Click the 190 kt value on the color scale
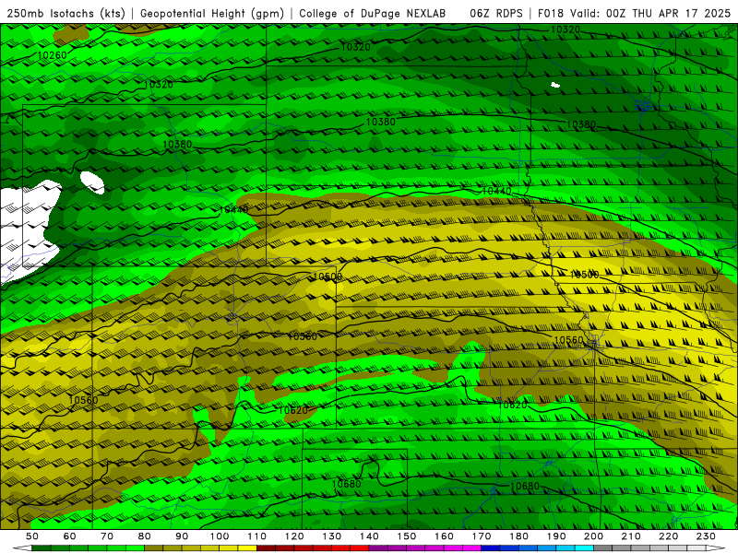The height and width of the screenshot is (553, 738). [x=557, y=536]
